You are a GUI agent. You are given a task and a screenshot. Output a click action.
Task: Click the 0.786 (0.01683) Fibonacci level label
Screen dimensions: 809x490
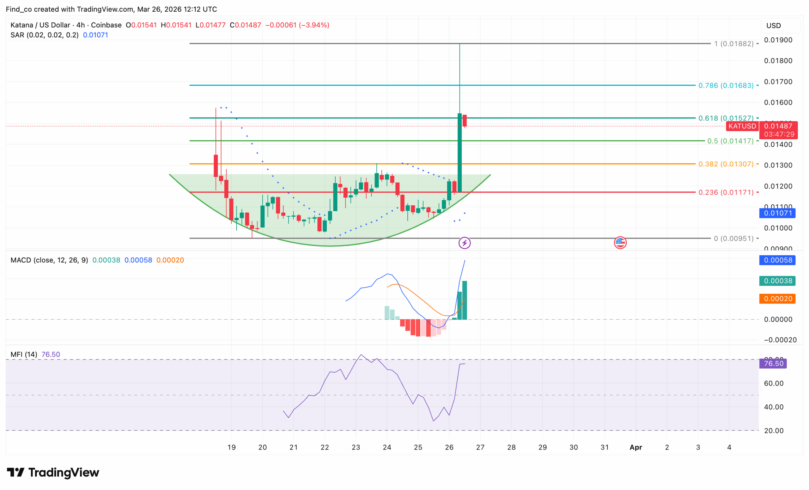[x=726, y=85]
